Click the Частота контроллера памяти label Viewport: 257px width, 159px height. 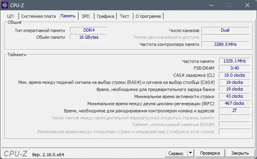169,44
